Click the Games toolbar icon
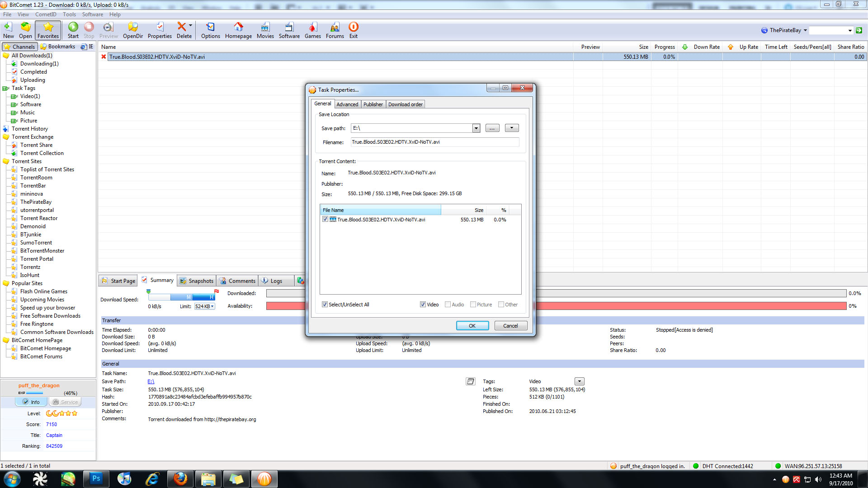The image size is (868, 488). 313,30
